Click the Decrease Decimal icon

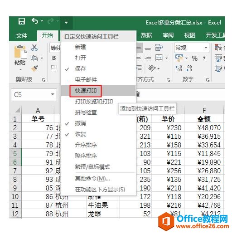pos(189,68)
